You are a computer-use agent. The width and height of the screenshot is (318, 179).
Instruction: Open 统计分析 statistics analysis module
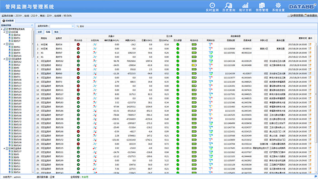click(x=245, y=7)
